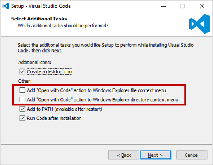Click the Select Additional Tasks heading
213x165 pixels.
click(39, 19)
